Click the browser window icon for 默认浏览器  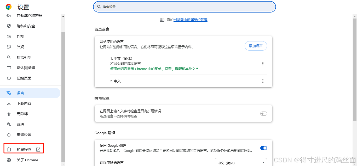click(x=9, y=68)
